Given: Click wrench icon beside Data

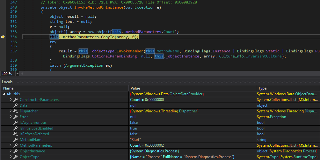Looking at the screenshot, I should 16,105.
